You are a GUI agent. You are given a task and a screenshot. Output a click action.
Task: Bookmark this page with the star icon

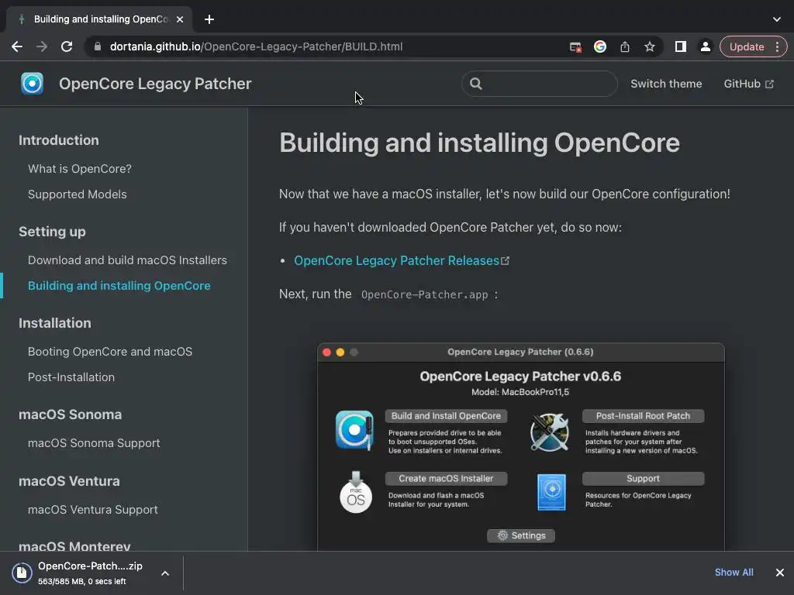pos(650,46)
